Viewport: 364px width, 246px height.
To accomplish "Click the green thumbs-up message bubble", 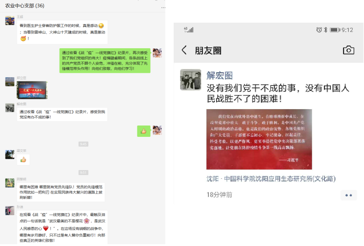I will coord(144,131).
